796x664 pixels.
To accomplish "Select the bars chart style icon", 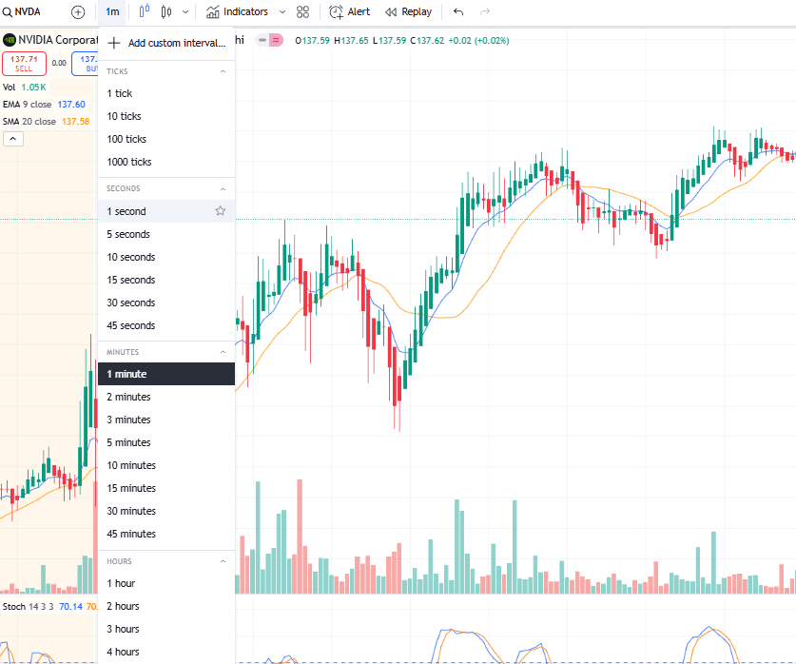I will [x=144, y=12].
